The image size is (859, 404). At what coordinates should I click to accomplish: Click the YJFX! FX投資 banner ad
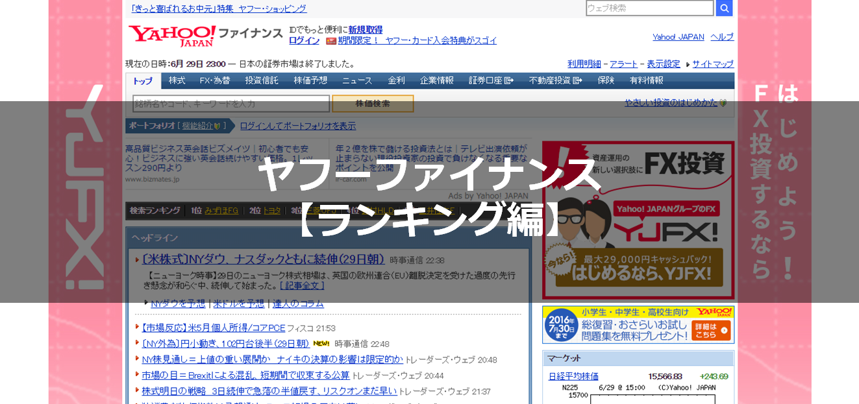coord(638,219)
